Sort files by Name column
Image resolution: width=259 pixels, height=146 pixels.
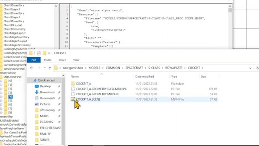pyautogui.click(x=74, y=77)
